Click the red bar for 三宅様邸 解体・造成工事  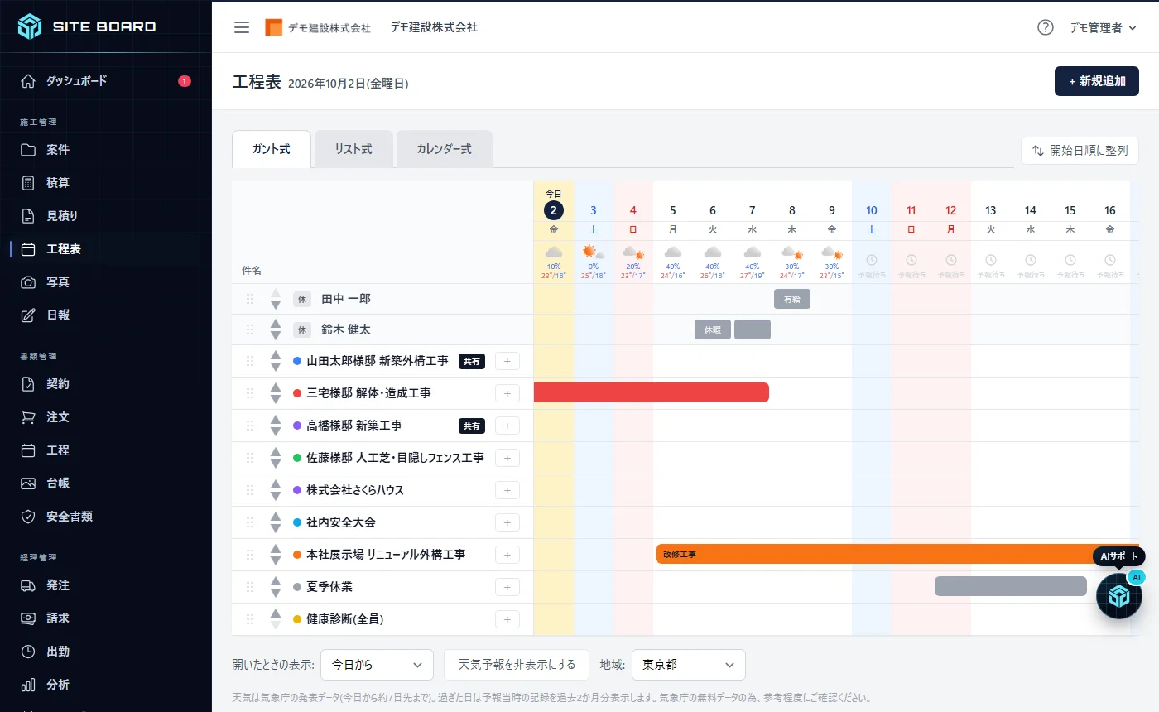point(652,392)
